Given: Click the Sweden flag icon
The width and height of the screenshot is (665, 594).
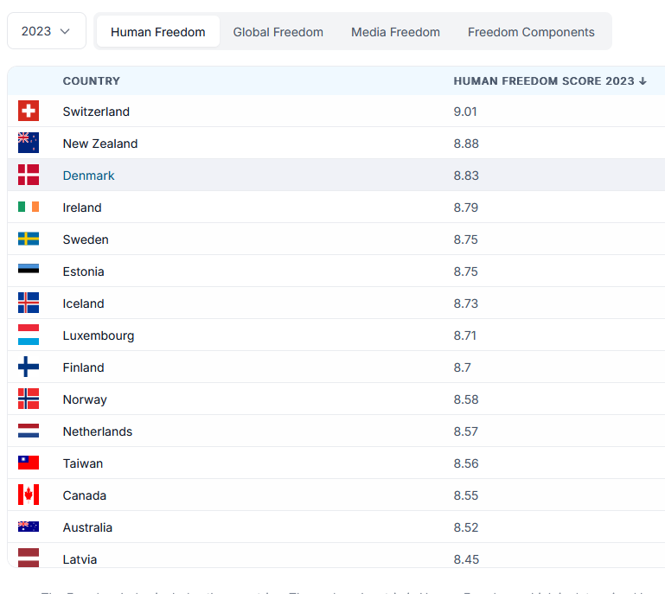Looking at the screenshot, I should click(x=29, y=240).
